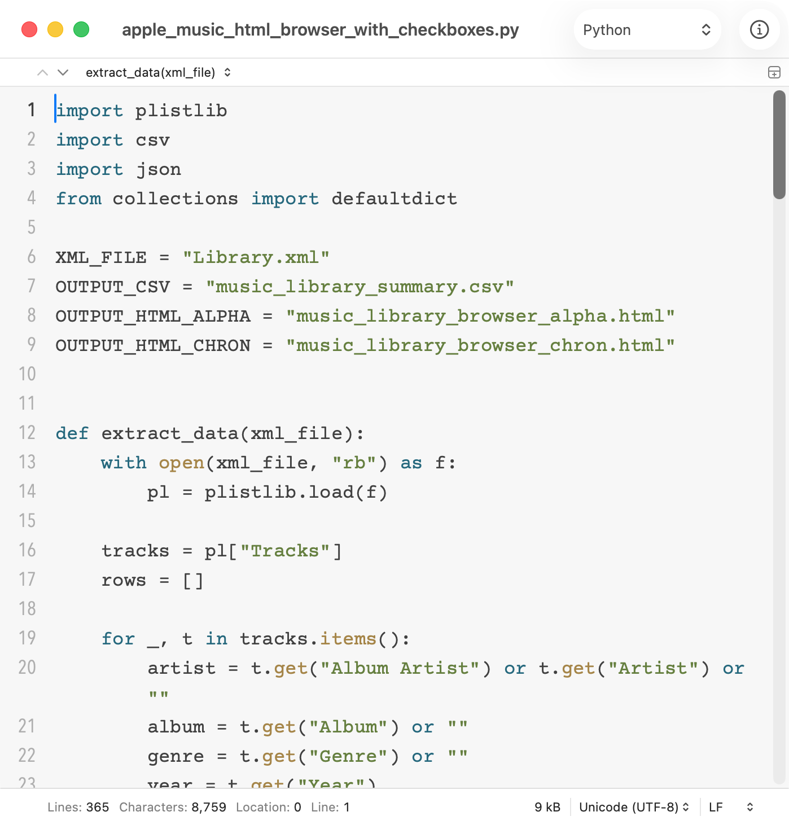This screenshot has height=825, width=789.
Task: Click line number 12 in gutter
Action: pyautogui.click(x=27, y=433)
